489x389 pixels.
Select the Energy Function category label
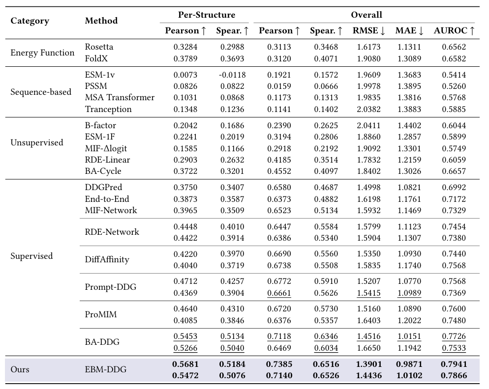tap(42, 53)
